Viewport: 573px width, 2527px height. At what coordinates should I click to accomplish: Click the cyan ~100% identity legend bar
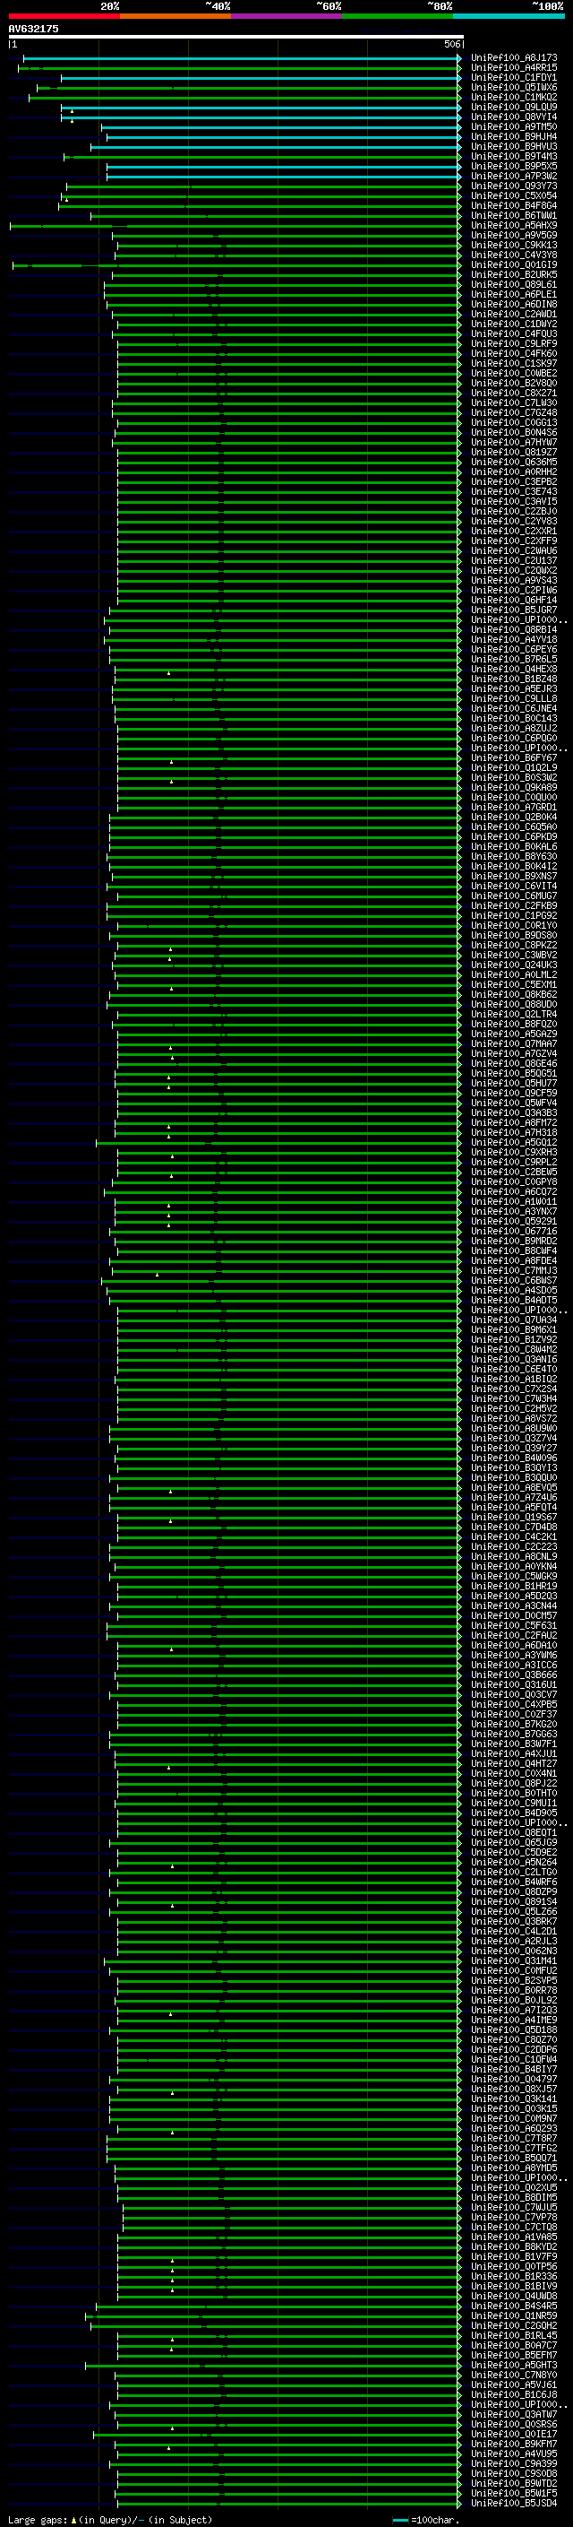(x=509, y=16)
